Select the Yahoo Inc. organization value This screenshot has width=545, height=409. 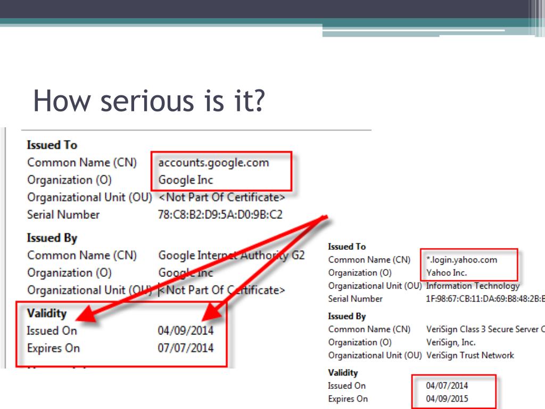coord(447,273)
